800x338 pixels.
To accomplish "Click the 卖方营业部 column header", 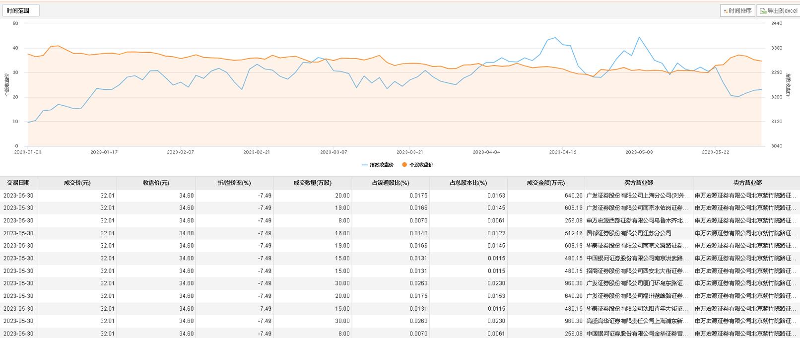I will click(x=747, y=183).
